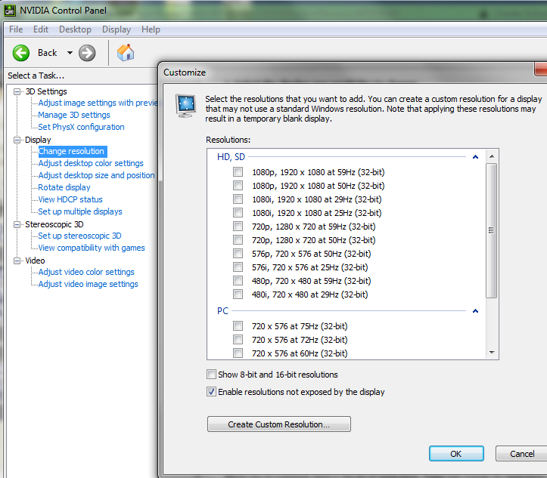Open the Help menu
Screen dimensions: 547x478
click(x=151, y=29)
